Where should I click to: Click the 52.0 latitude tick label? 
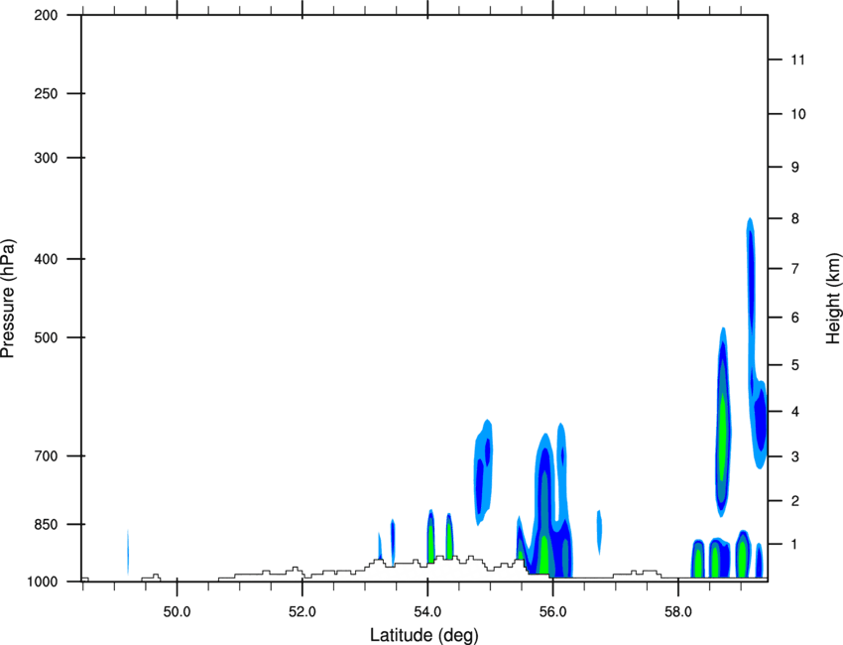coord(302,612)
